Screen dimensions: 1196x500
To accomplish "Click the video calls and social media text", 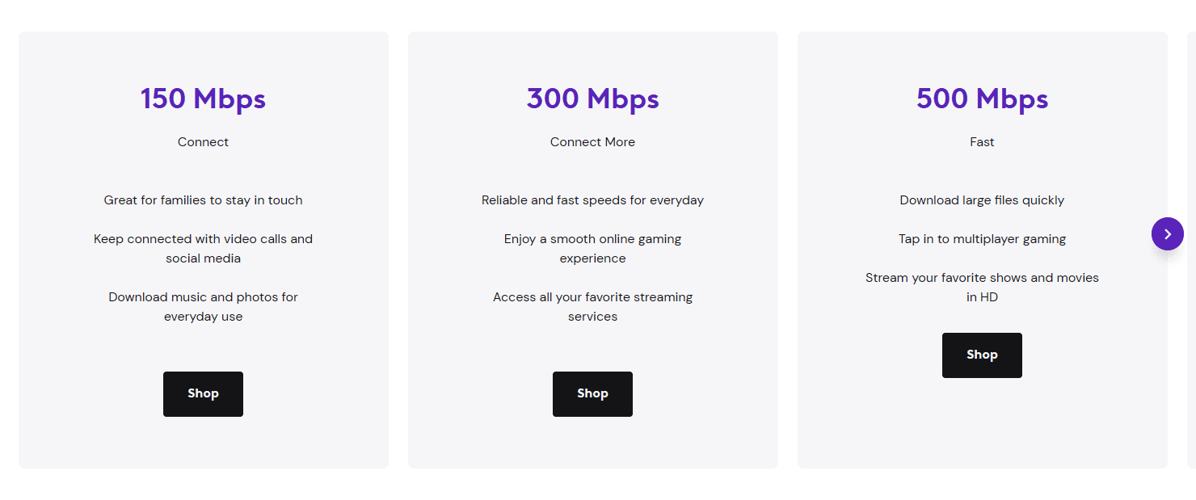I will [203, 249].
